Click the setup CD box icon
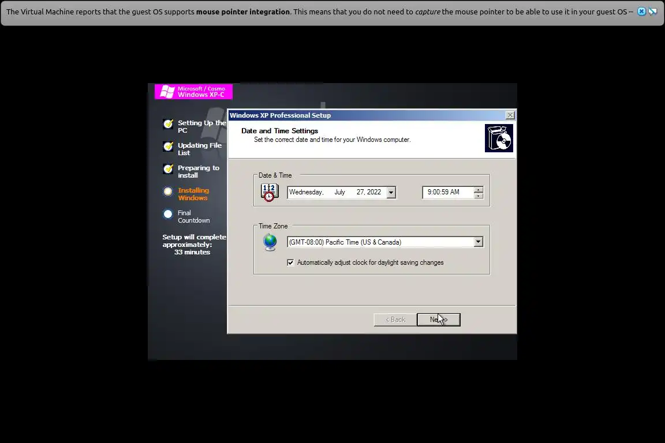The image size is (665, 443). [x=499, y=138]
